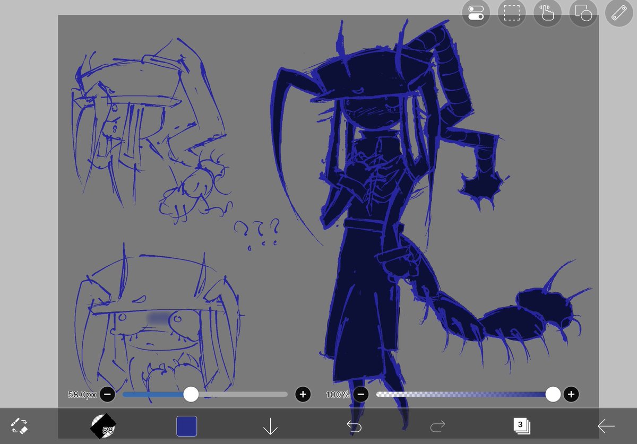Open the stabilizer hand-touch settings
The height and width of the screenshot is (444, 637).
tap(547, 13)
